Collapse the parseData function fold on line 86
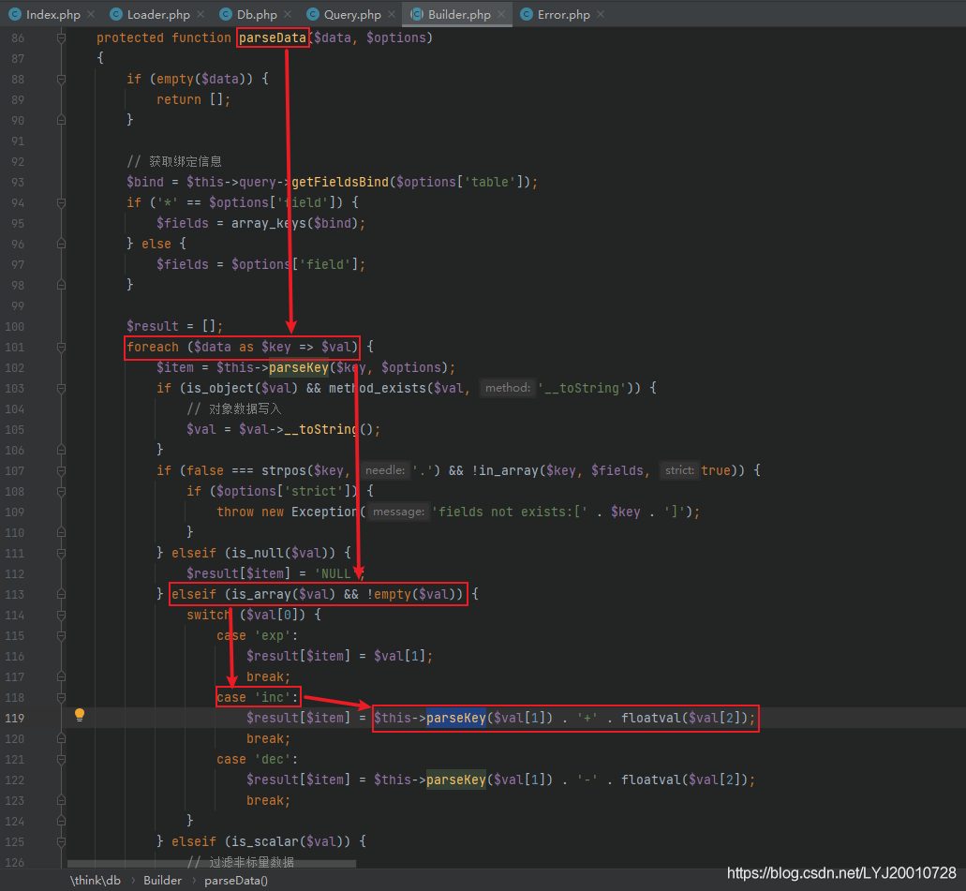 pos(61,38)
